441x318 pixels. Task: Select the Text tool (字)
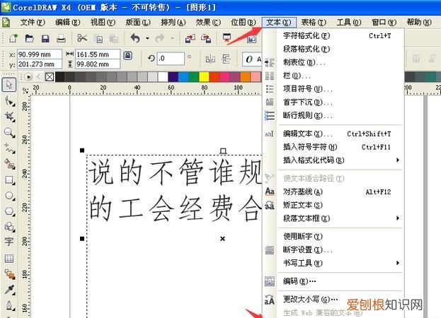[9, 242]
